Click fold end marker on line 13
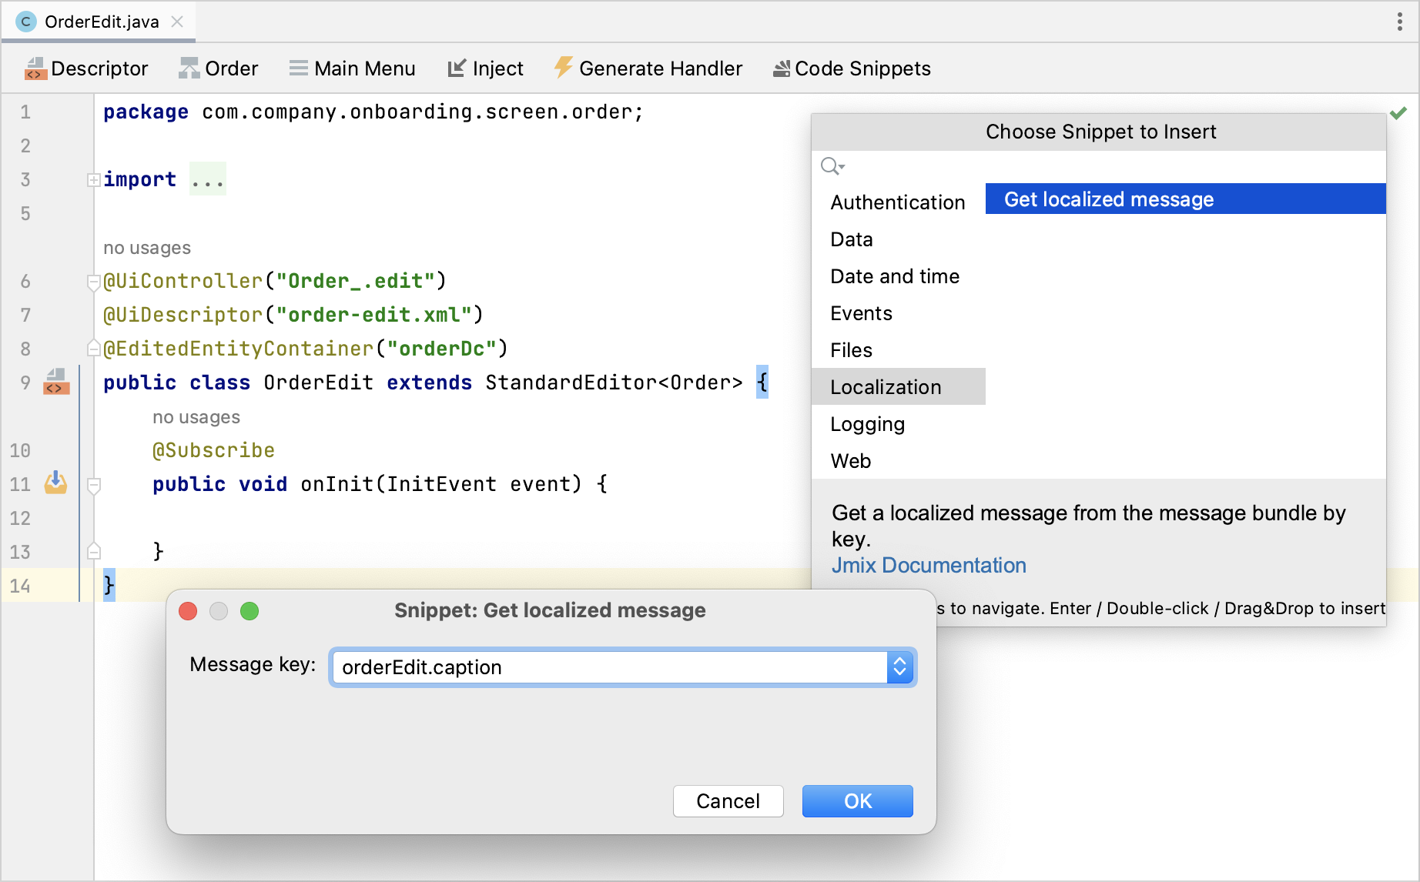 coord(94,551)
